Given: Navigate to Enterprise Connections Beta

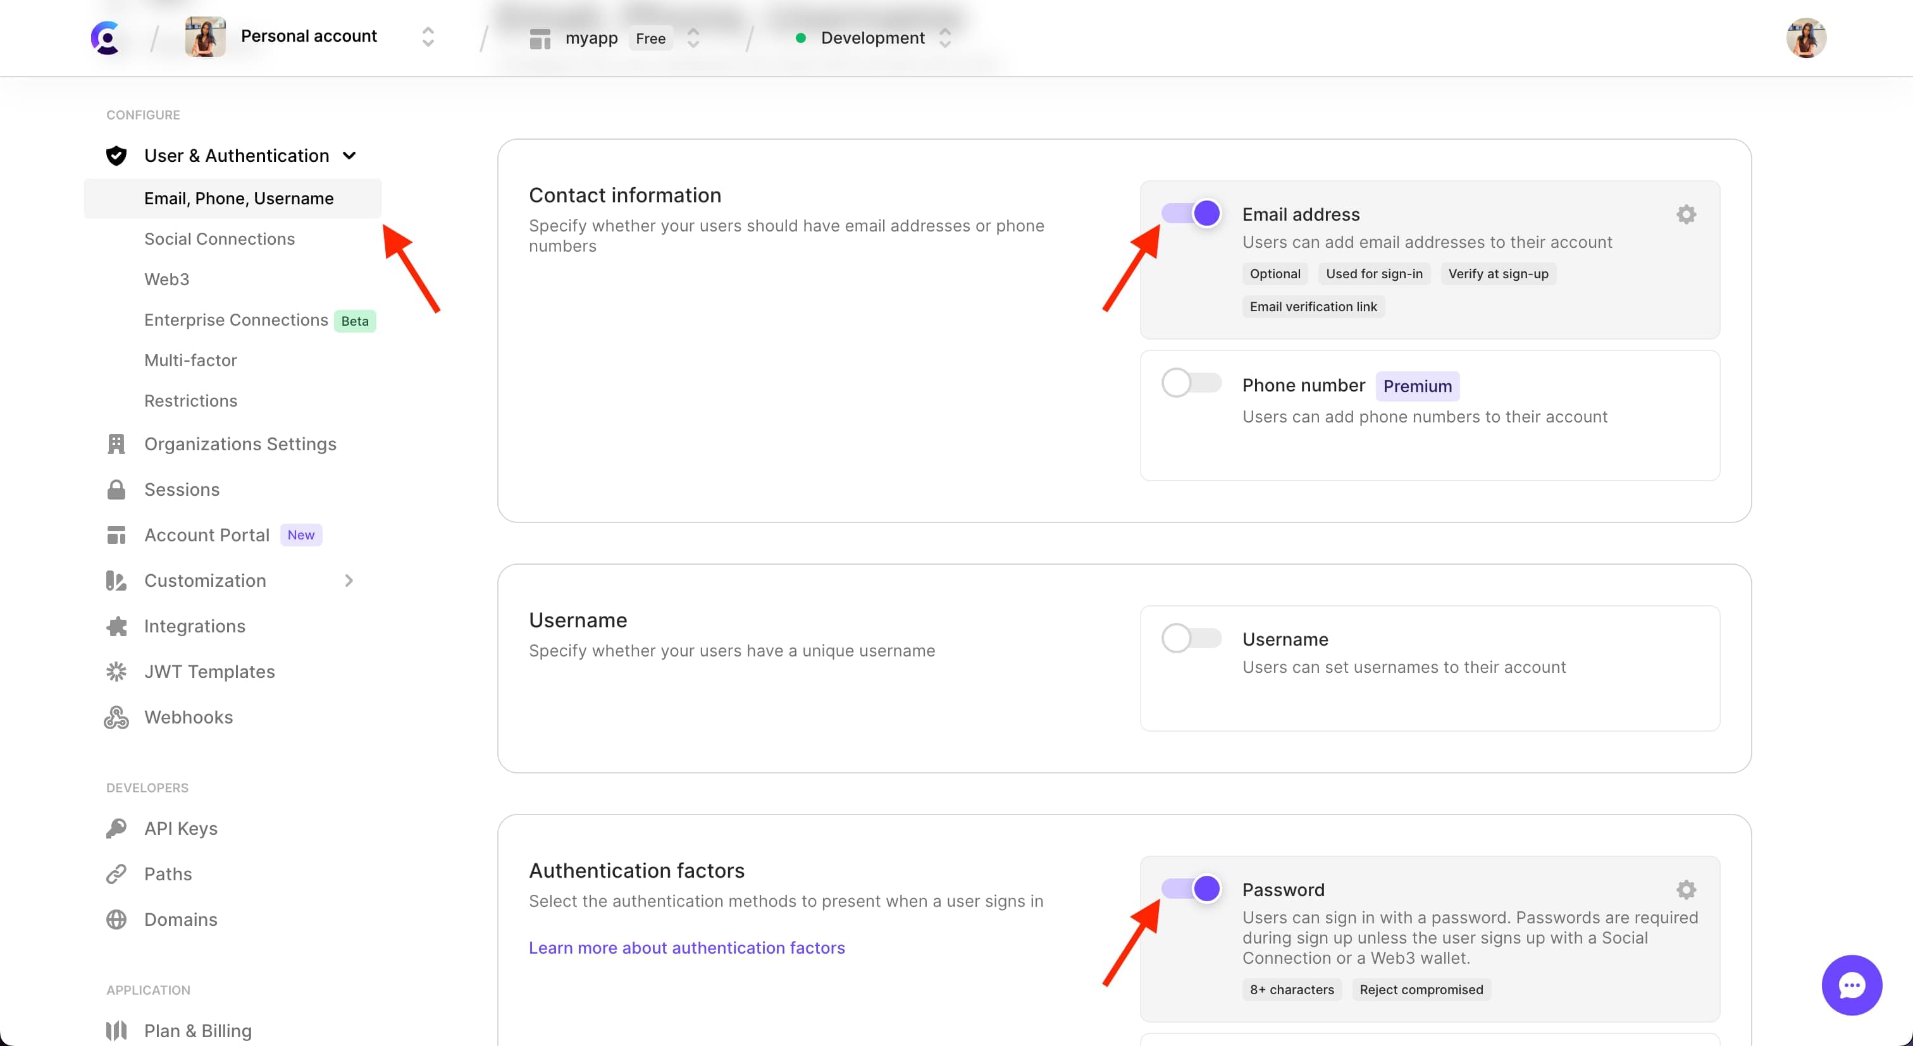Looking at the screenshot, I should click(x=236, y=320).
